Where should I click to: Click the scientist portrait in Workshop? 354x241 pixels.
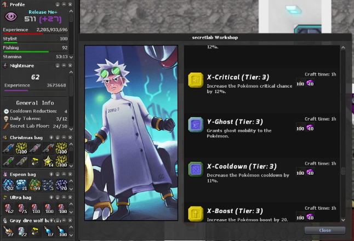(131, 133)
